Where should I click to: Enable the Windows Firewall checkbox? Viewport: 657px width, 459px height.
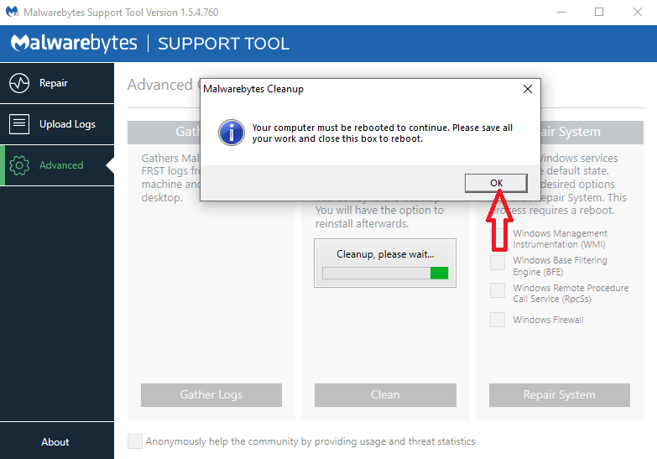point(498,320)
